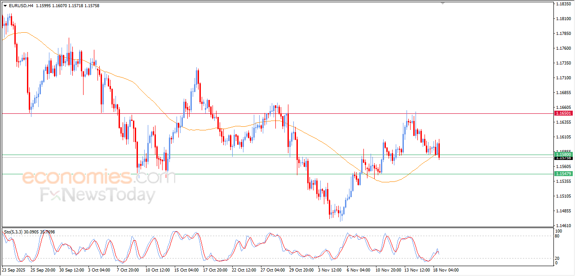The width and height of the screenshot is (575, 276).
Task: Click the 1.18350 price scale label
Action: click(x=563, y=4)
